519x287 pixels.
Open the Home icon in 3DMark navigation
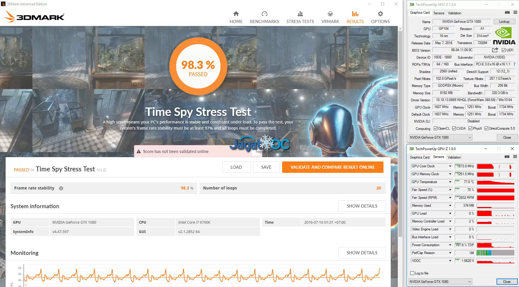pos(236,14)
